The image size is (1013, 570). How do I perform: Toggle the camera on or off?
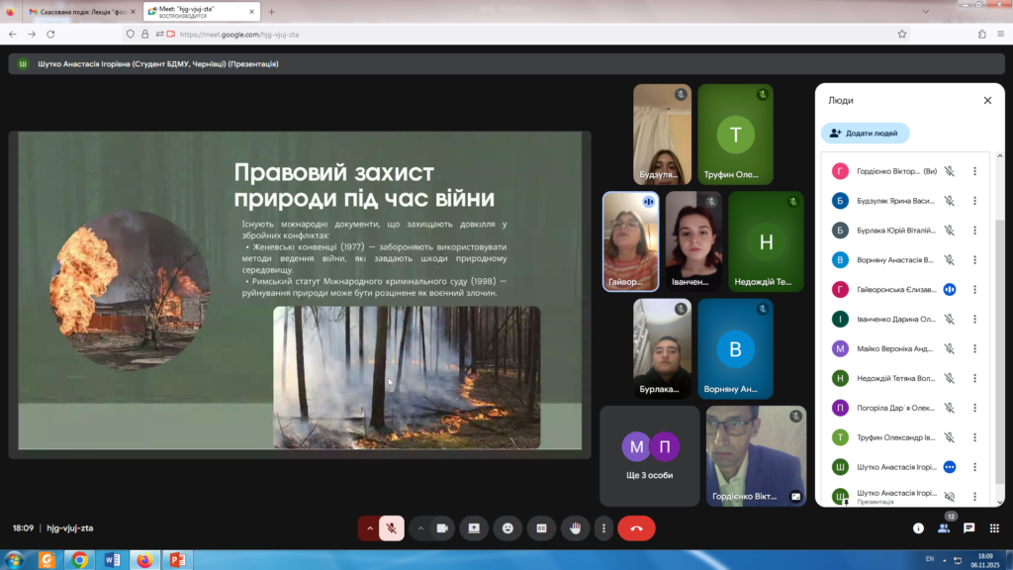pos(442,528)
